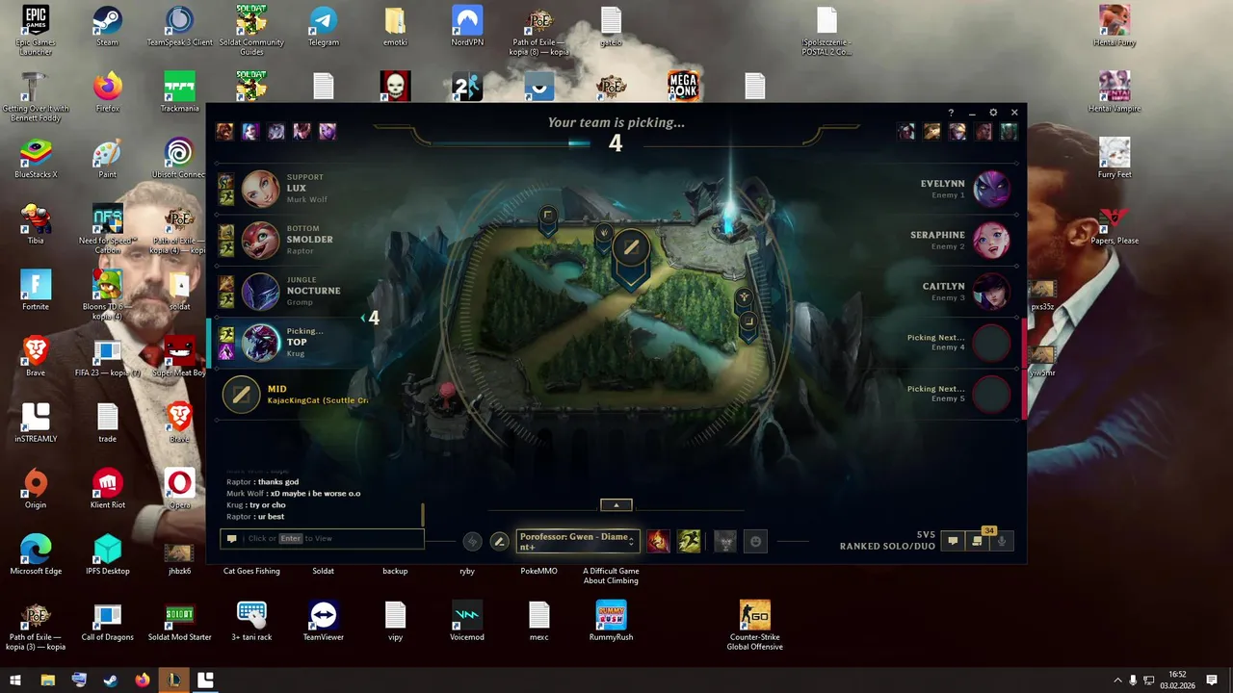Open Steam desktop shortcut
Viewport: 1233px width, 693px height.
pyautogui.click(x=107, y=27)
